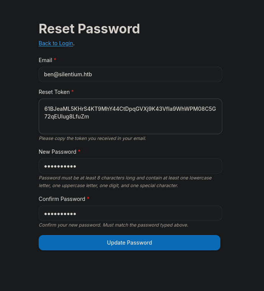Click the red asterisk beside Confirm Password
The image size is (264, 291).
coord(88,198)
